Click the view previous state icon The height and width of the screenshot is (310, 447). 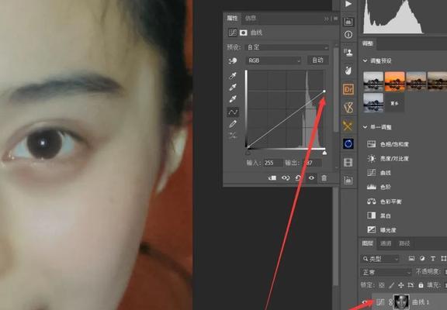(x=286, y=178)
